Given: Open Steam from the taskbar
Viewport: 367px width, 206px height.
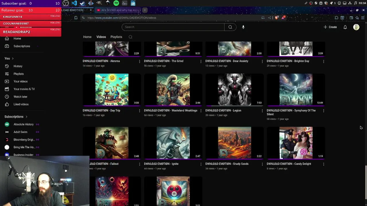Looking at the screenshot, I should click(x=83, y=3).
